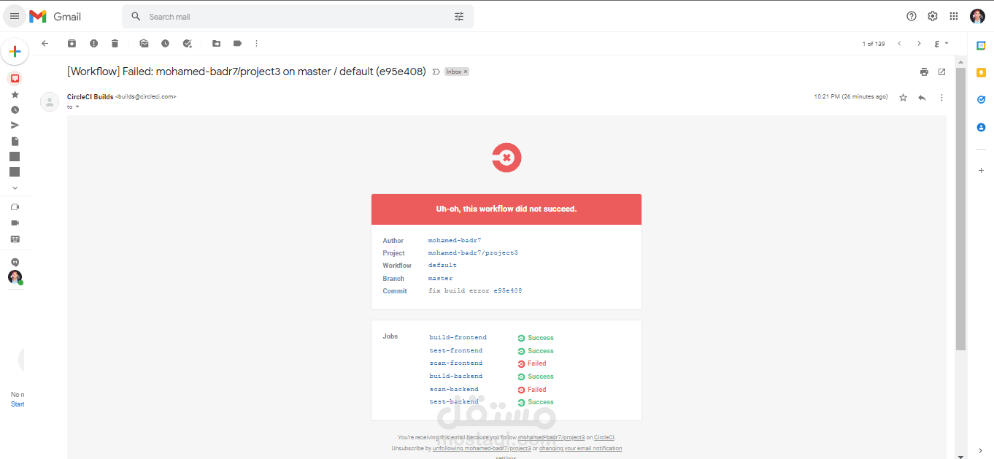Open branch link master
994x459 pixels.
click(x=440, y=278)
